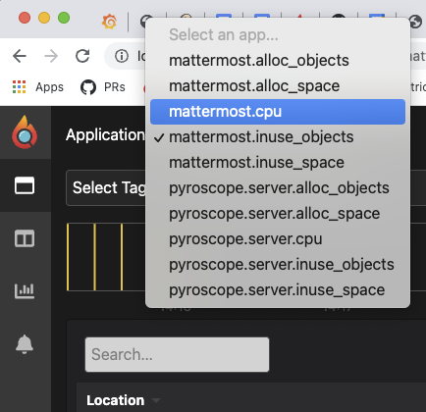Viewport: 426px width, 412px height.
Task: Switch to the Grafana browser tab
Action: [109, 22]
